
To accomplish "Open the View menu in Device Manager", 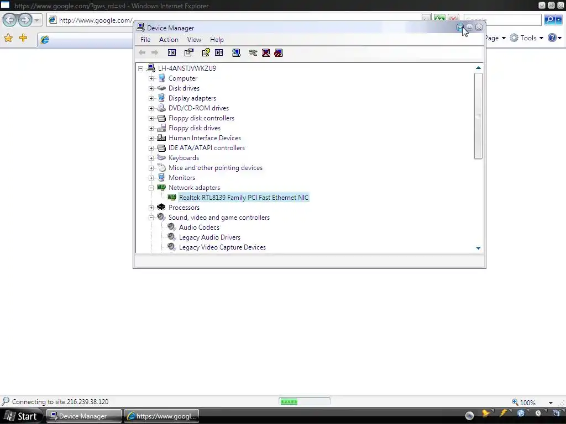I will [x=194, y=40].
